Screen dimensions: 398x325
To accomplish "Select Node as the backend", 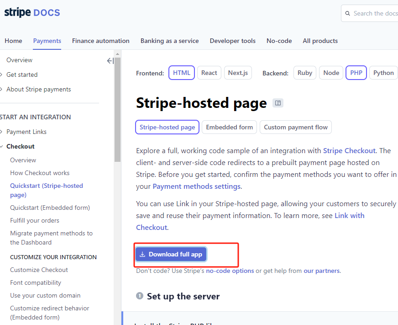I will (331, 73).
